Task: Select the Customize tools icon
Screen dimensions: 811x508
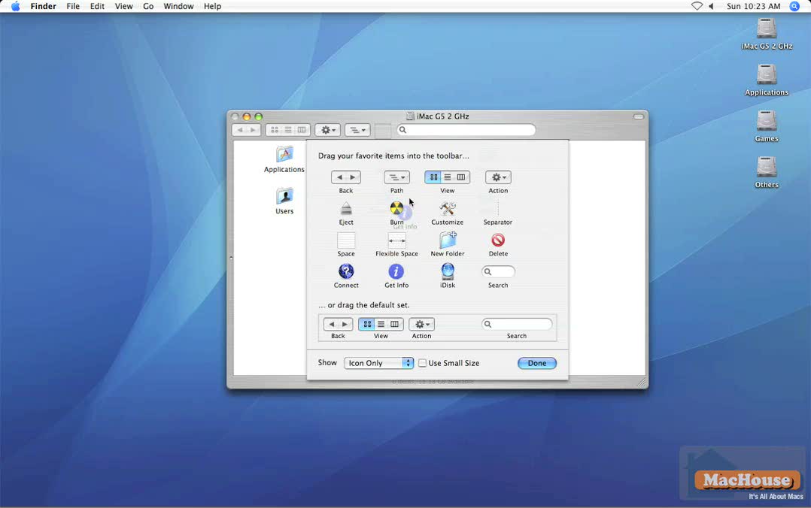Action: coord(448,209)
